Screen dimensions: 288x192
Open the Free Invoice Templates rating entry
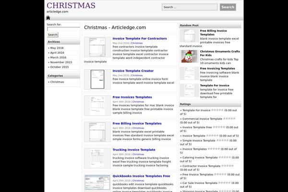point(198,175)
